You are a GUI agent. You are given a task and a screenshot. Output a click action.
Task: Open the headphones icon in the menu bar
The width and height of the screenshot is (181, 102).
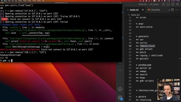click(149, 1)
